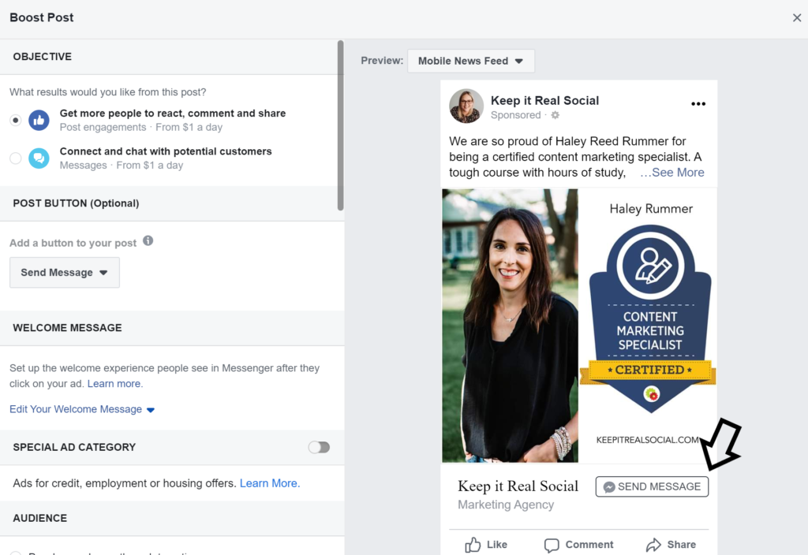Expand Edit Your Welcome Message
The width and height of the screenshot is (808, 555).
82,409
